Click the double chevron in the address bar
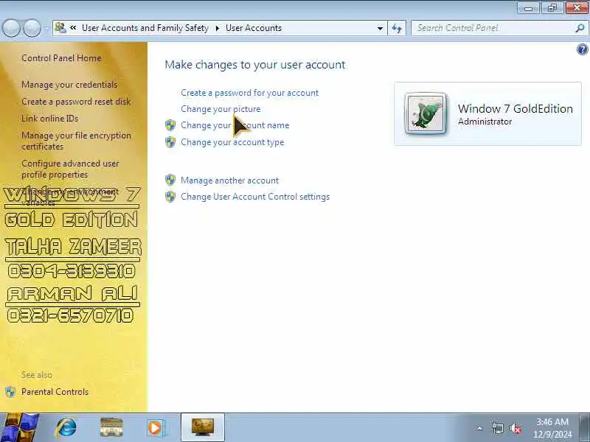 (x=73, y=28)
